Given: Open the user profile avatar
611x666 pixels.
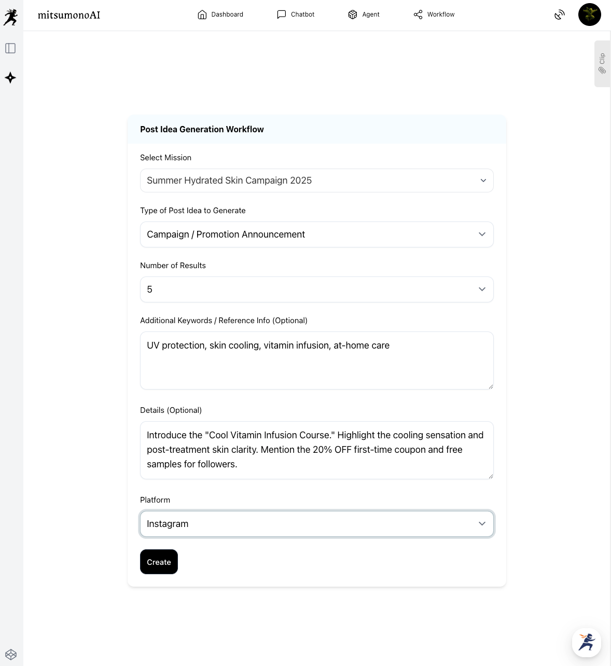Looking at the screenshot, I should pos(589,15).
